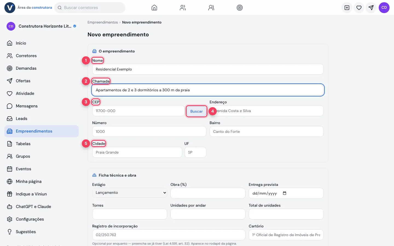Click the paper plane icon in header

371,8
